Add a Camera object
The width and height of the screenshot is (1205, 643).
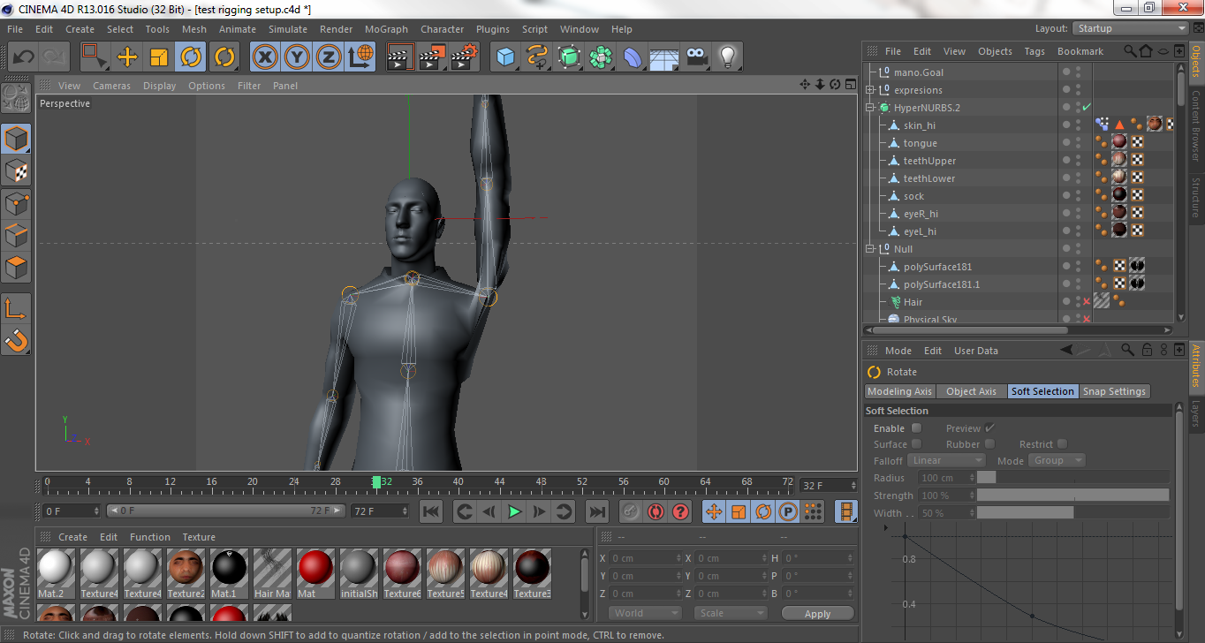(696, 57)
